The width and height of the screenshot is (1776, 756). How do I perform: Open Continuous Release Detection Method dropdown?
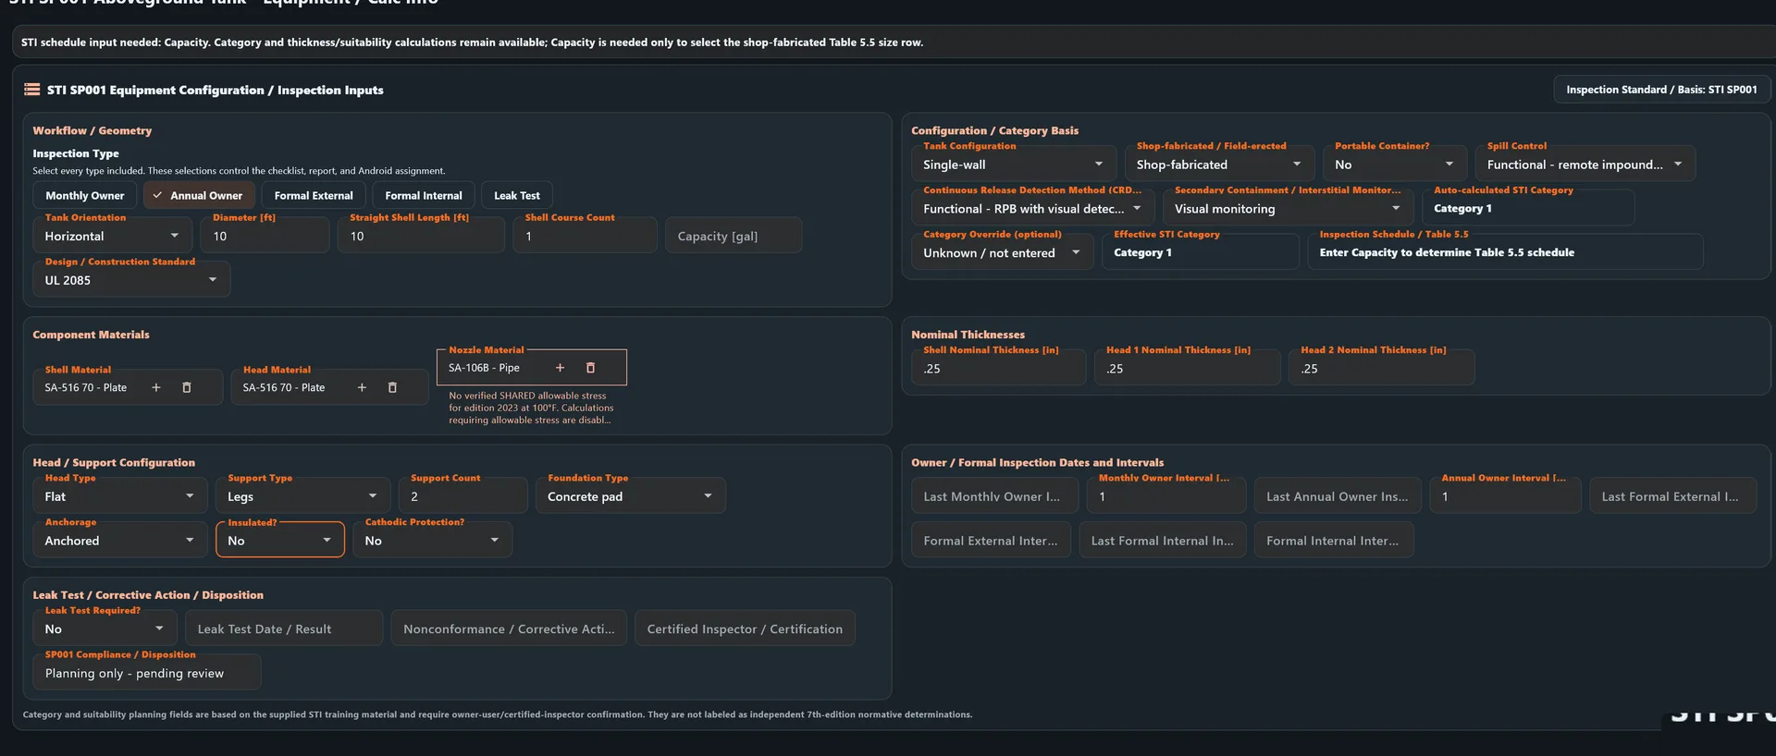point(1032,209)
